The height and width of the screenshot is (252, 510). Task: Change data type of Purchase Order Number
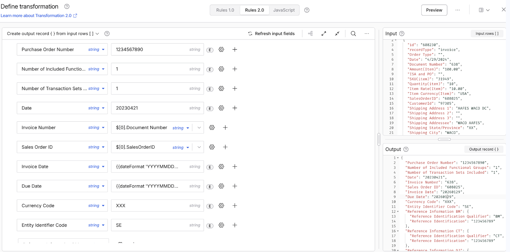(96, 50)
